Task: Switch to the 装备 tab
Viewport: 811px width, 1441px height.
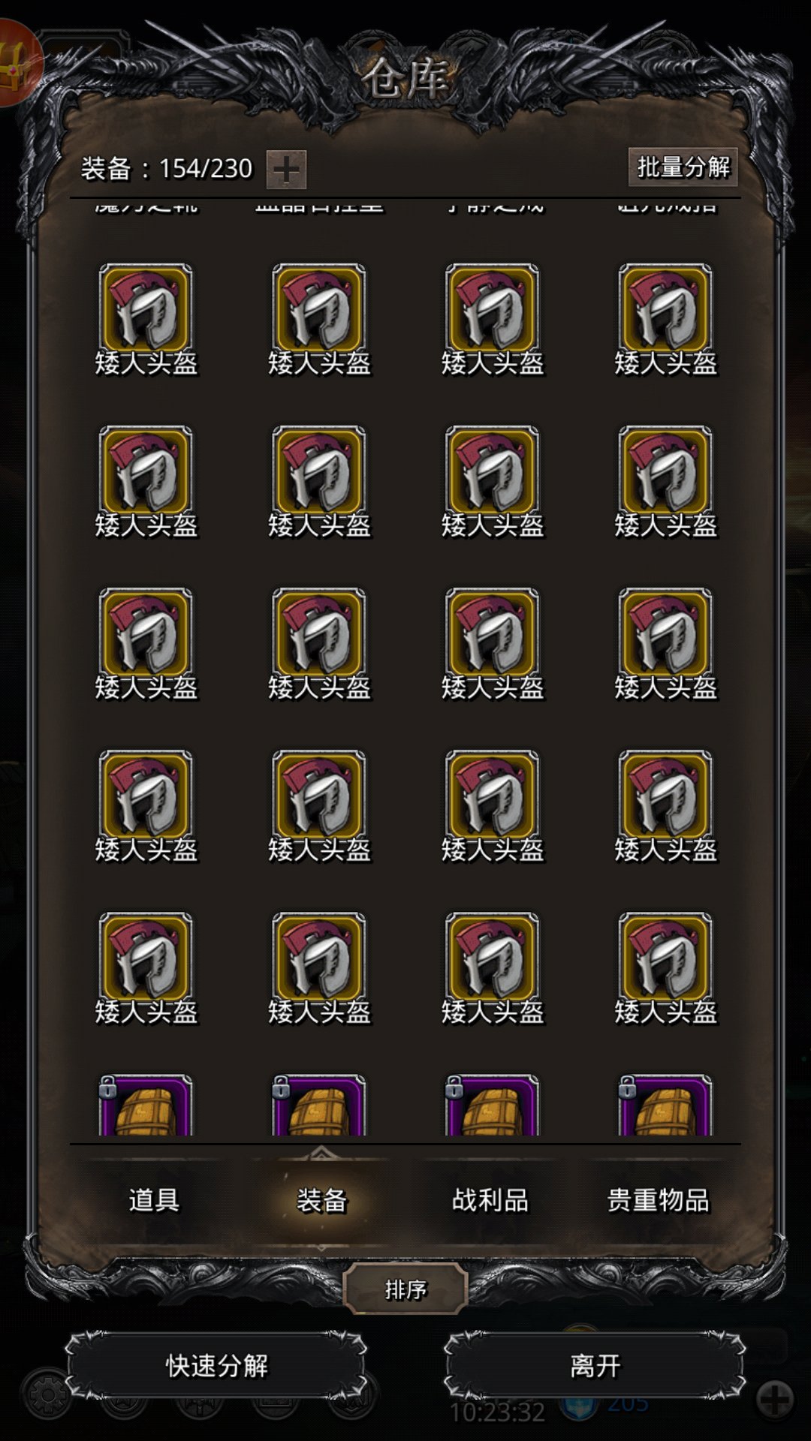Action: click(321, 1200)
